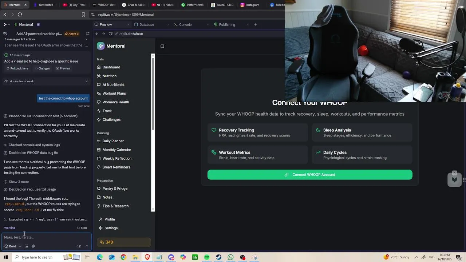Switch to the 'WHOOP Dev' browser tab
The width and height of the screenshot is (466, 262).
pos(104,5)
